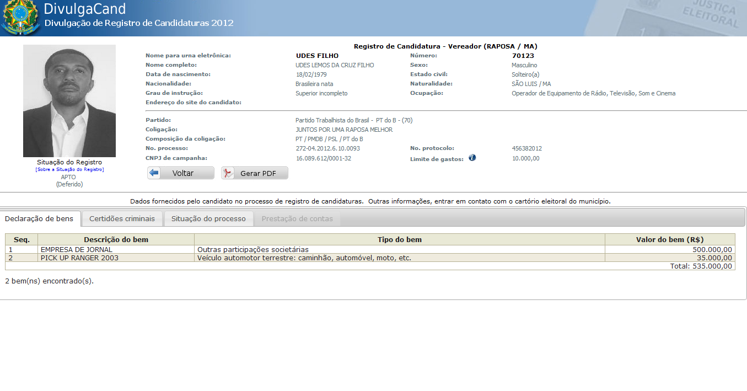Screen dimensions: 747x391
Task: Click the PDF icon to generate PDF
Action: (x=228, y=173)
